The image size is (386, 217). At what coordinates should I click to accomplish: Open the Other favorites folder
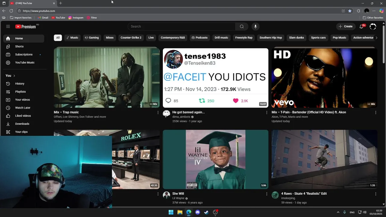click(373, 18)
